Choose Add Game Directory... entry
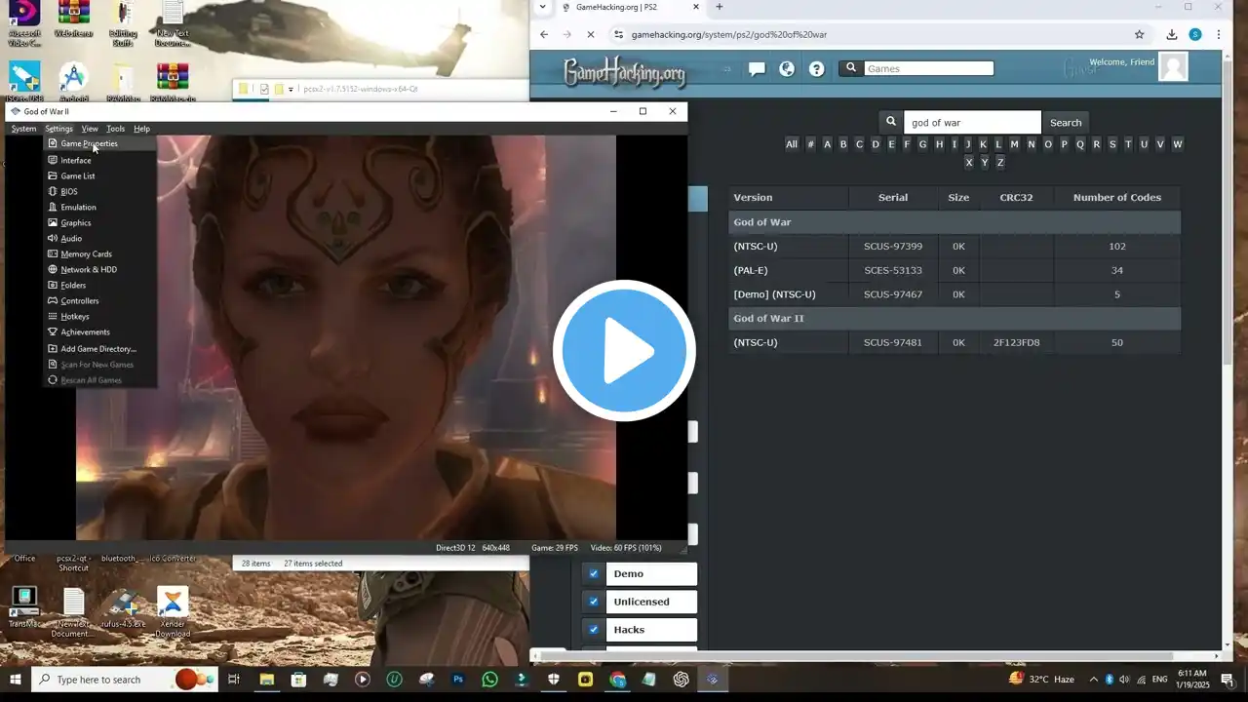The image size is (1248, 702). (x=99, y=348)
